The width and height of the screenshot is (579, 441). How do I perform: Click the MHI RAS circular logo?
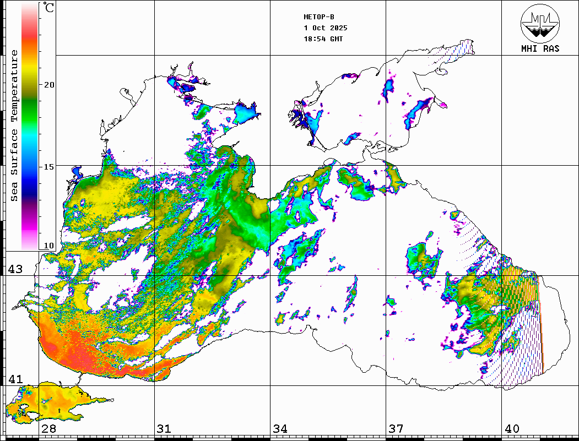540,23
